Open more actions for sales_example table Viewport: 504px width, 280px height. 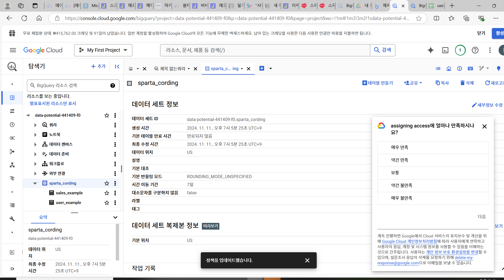[x=115, y=193]
